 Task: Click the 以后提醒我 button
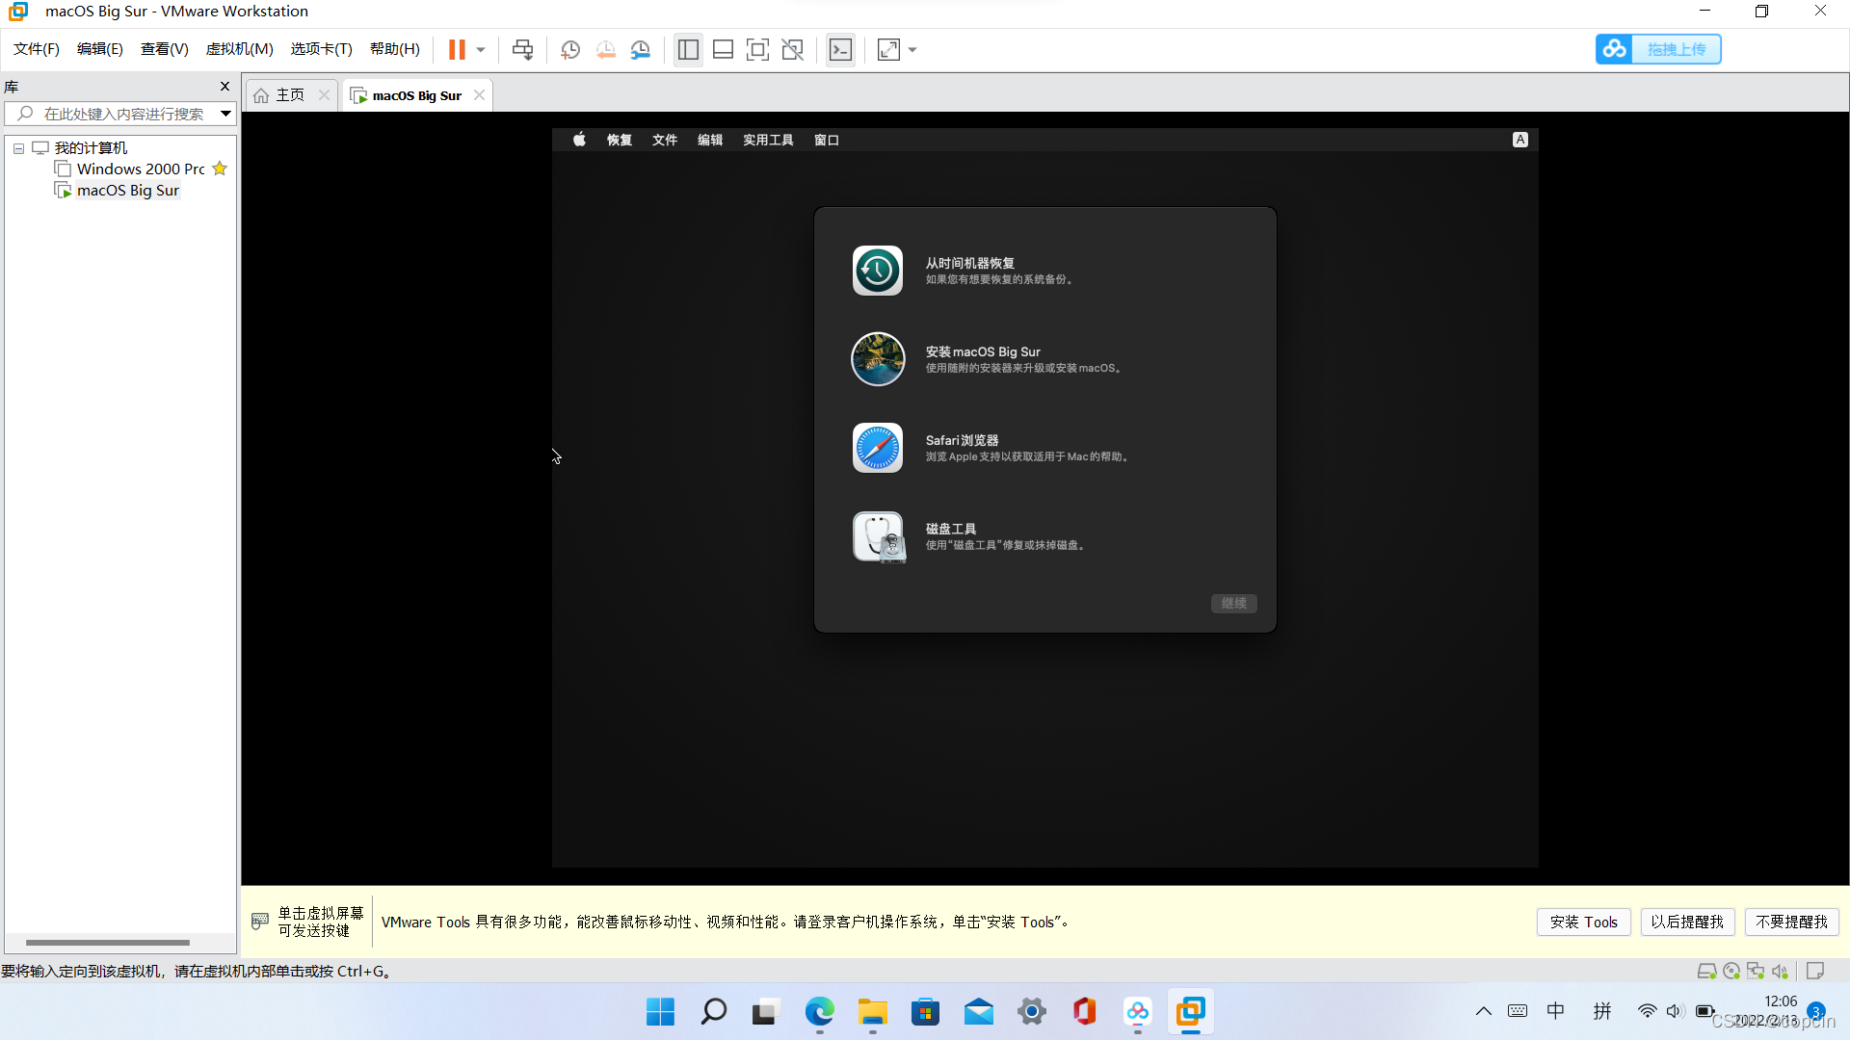click(x=1687, y=922)
